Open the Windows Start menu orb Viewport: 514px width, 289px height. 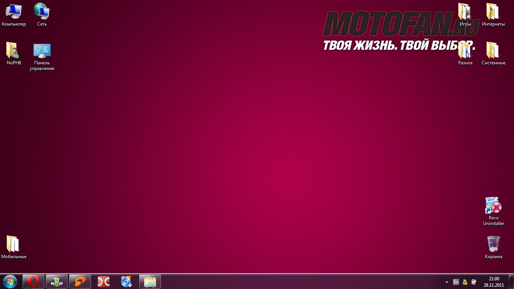tap(10, 281)
